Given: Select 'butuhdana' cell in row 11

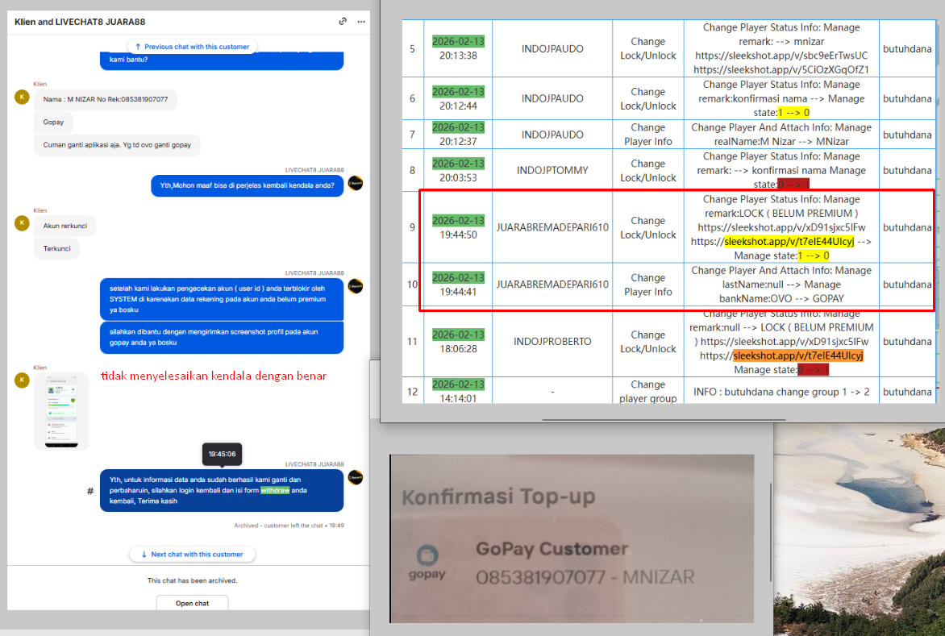Looking at the screenshot, I should 907,342.
